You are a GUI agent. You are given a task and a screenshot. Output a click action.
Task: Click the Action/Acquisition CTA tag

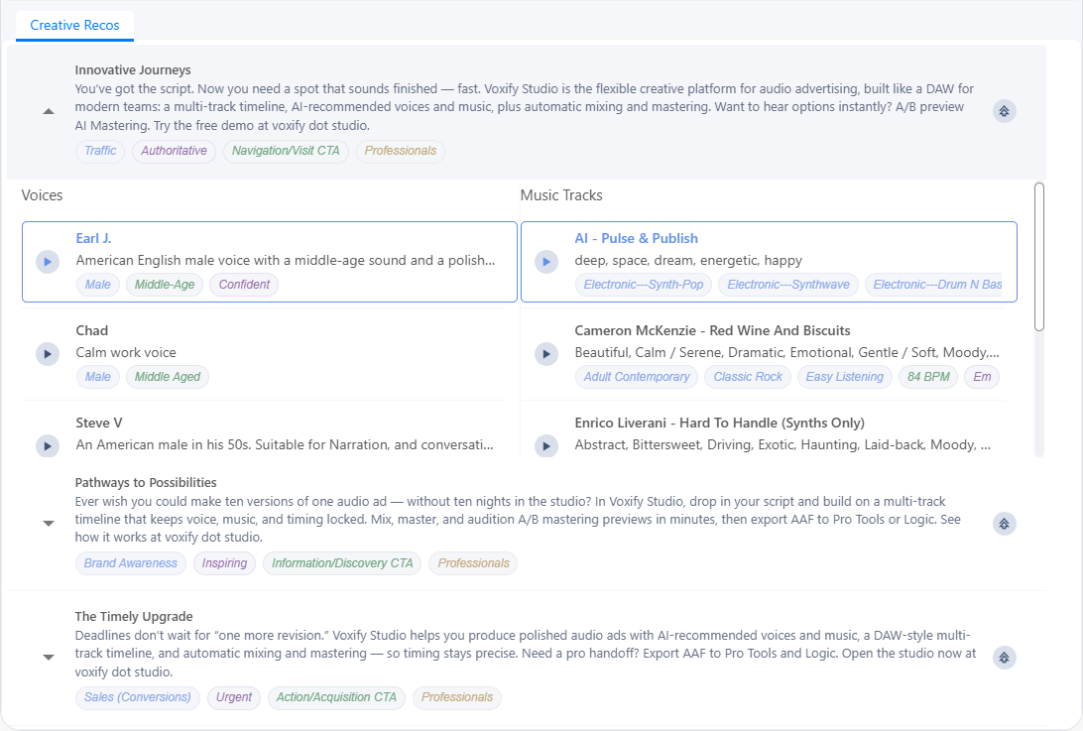pos(336,697)
